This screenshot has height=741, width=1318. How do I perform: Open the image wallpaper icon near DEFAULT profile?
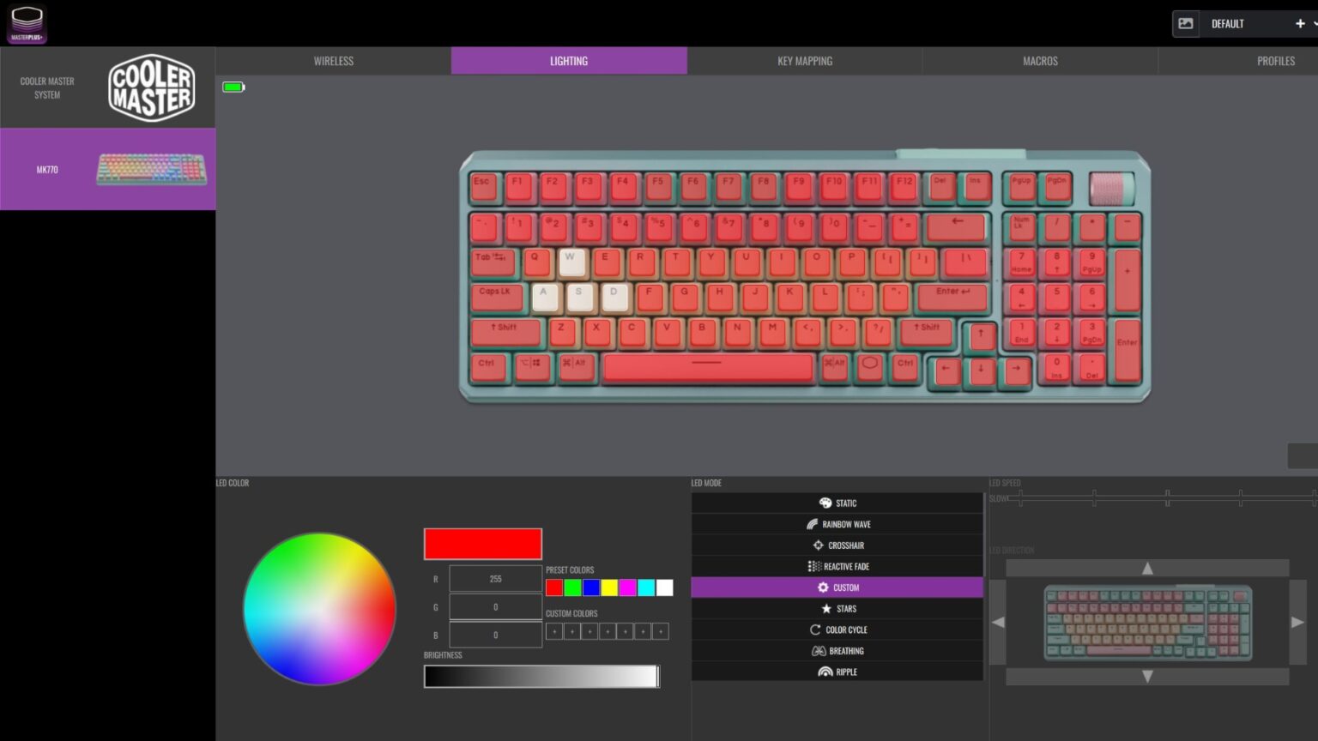pyautogui.click(x=1186, y=23)
